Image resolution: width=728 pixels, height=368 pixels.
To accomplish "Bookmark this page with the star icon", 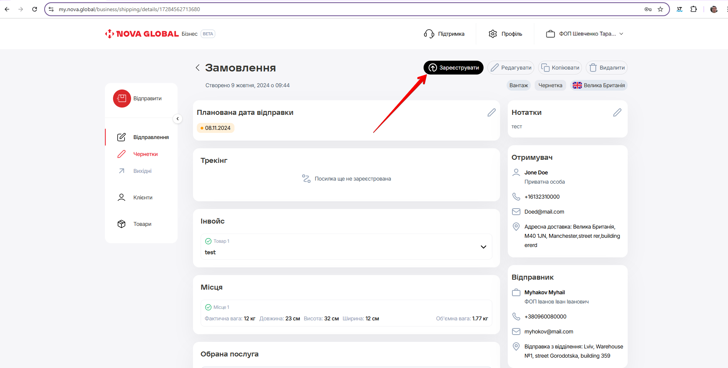I will click(660, 9).
